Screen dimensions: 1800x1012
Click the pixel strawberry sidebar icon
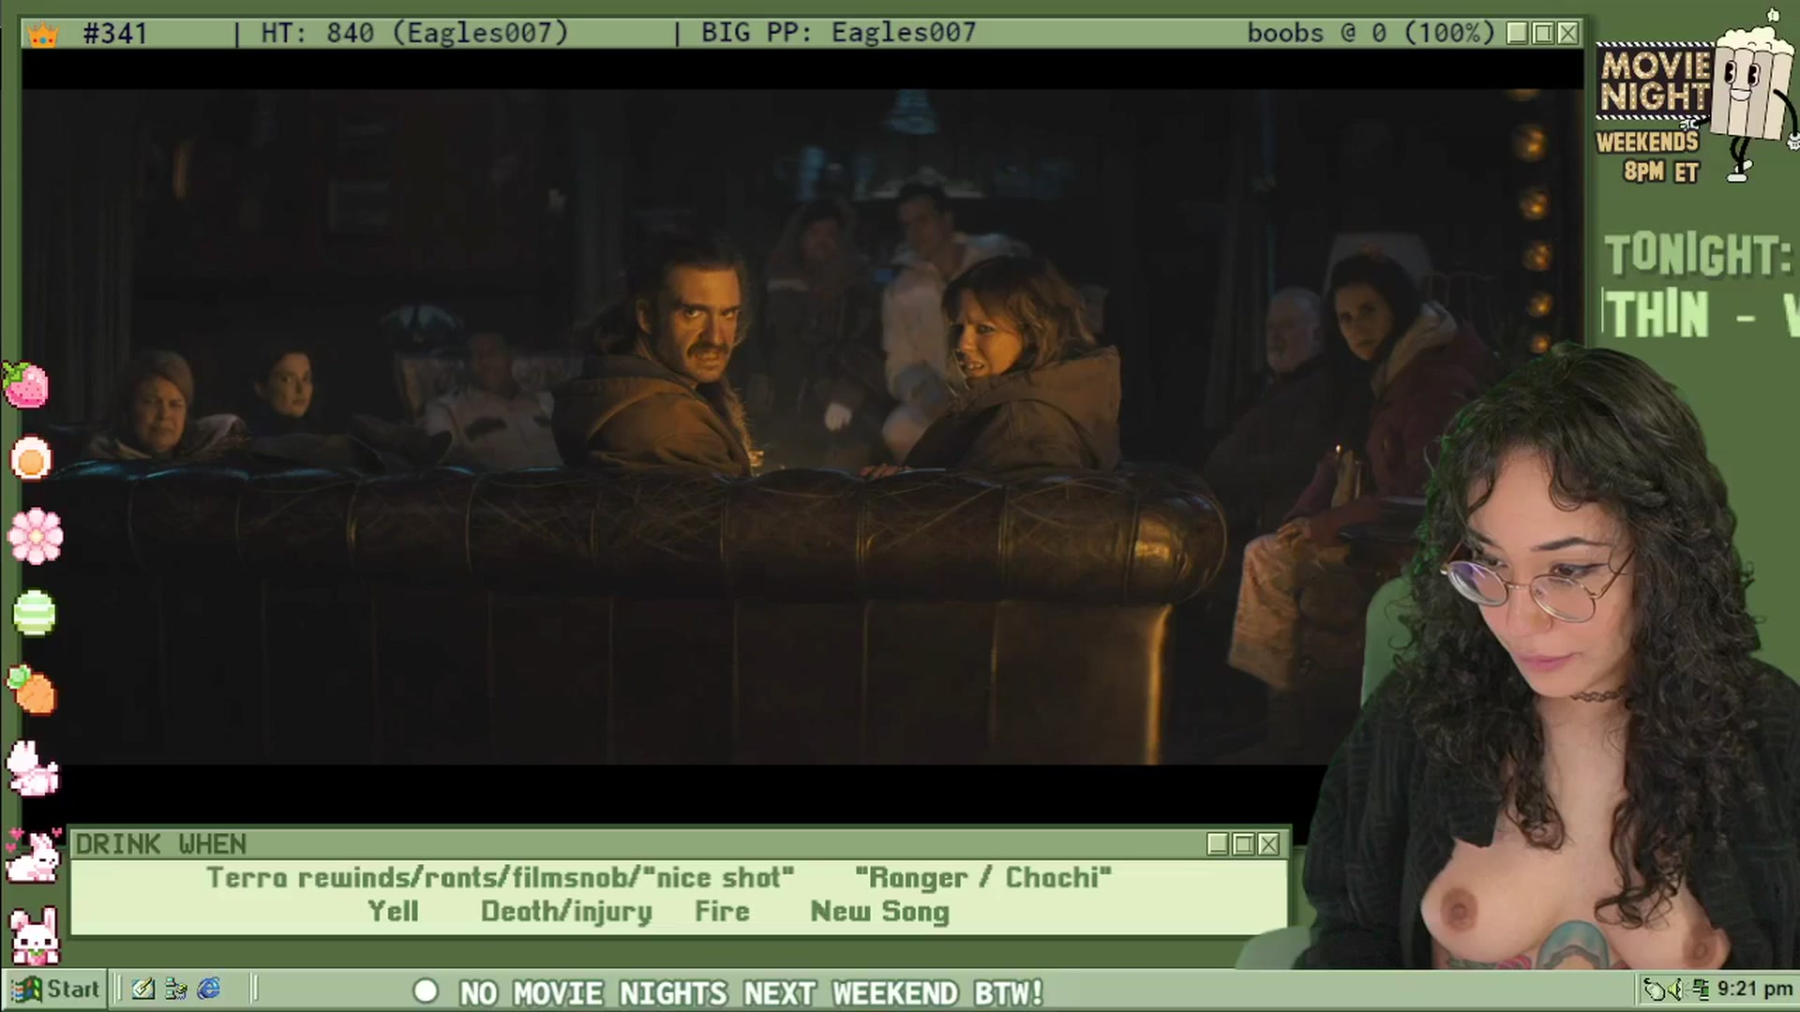point(26,385)
